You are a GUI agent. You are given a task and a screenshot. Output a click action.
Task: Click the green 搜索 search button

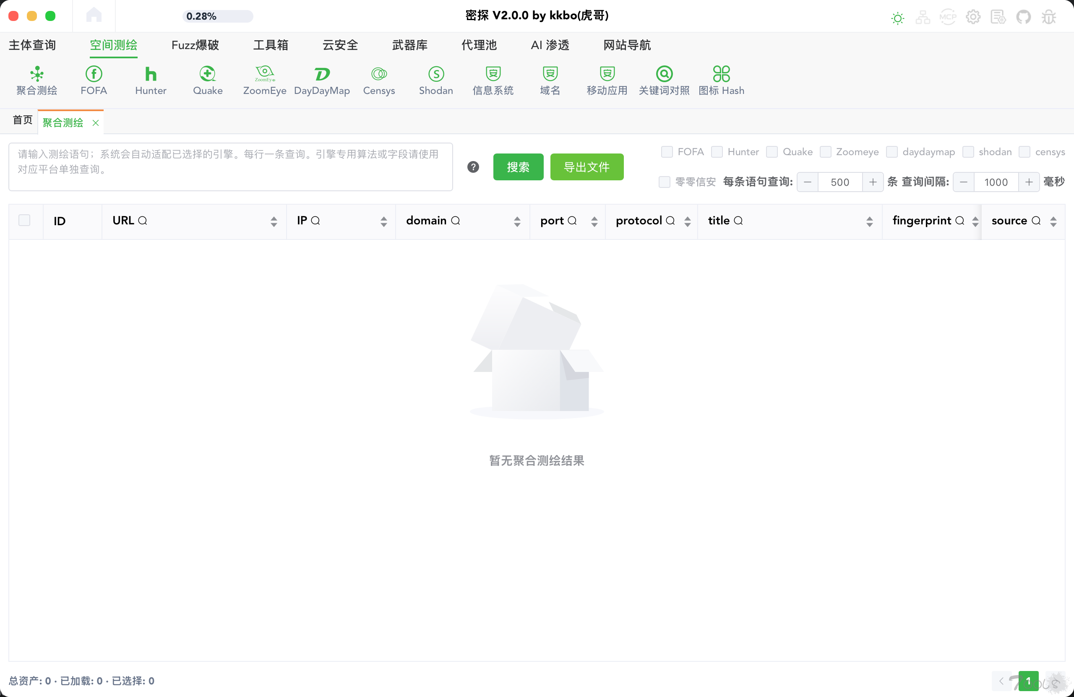pos(518,167)
